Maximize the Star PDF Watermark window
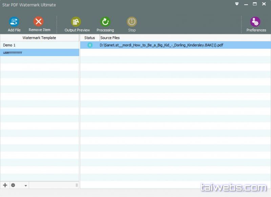Screen dimensions: 271x197 [x=254, y=4]
